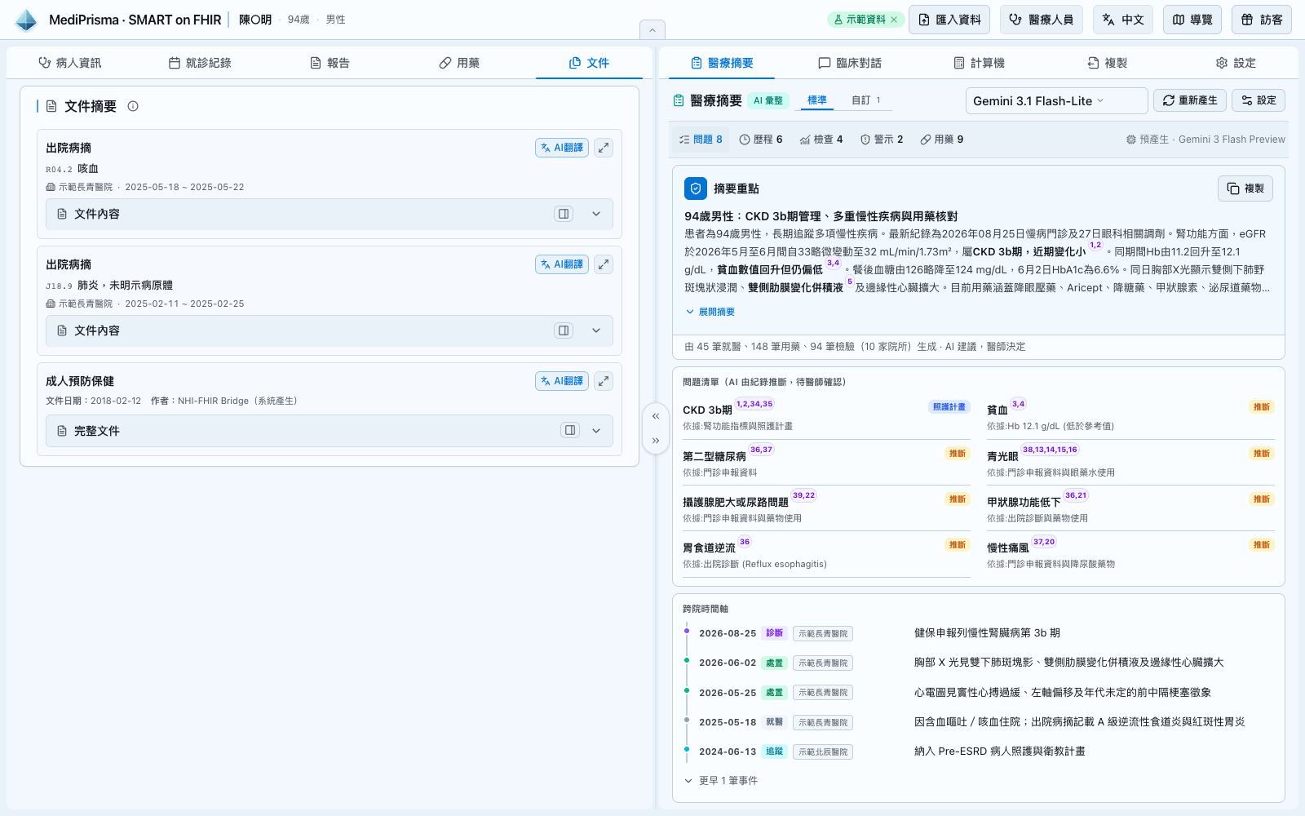The width and height of the screenshot is (1305, 816).
Task: Click the AI 彙整 badge
Action: point(768,100)
